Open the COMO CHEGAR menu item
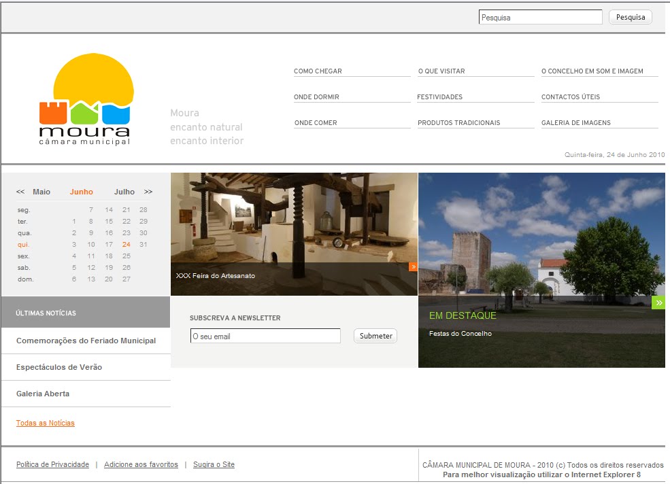The width and height of the screenshot is (670, 484). click(318, 71)
